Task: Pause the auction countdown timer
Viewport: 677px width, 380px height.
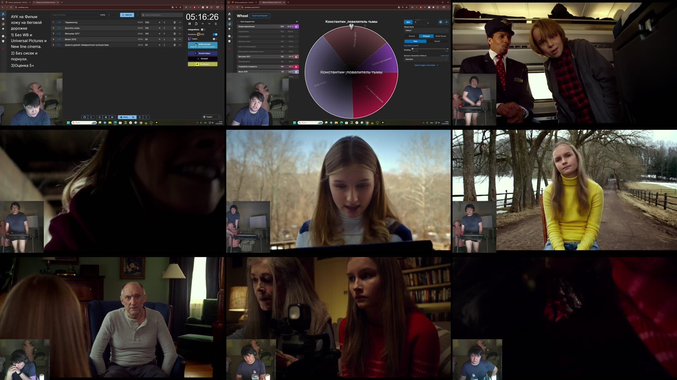Action: (189, 24)
